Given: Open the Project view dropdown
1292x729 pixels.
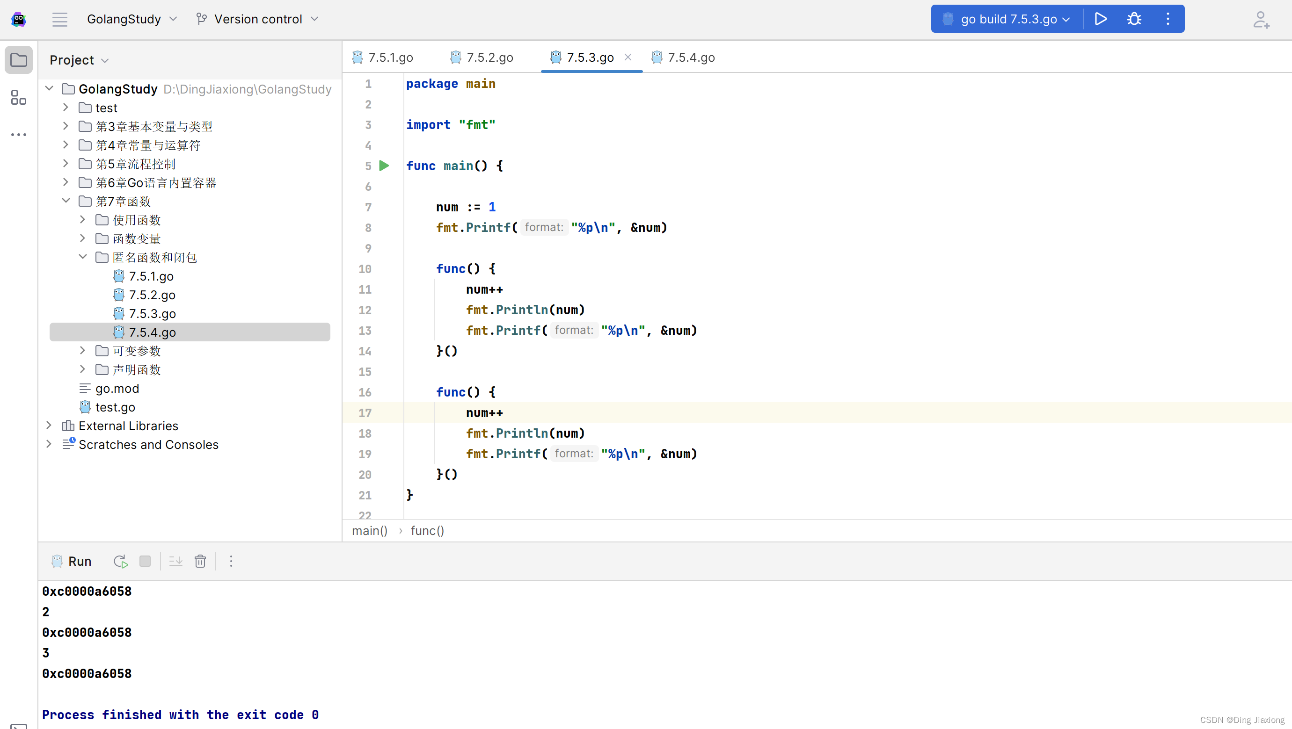Looking at the screenshot, I should (79, 60).
